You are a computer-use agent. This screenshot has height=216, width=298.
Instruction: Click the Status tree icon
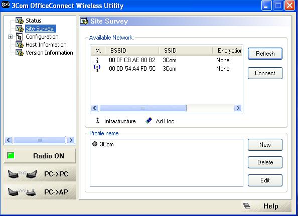20,21
